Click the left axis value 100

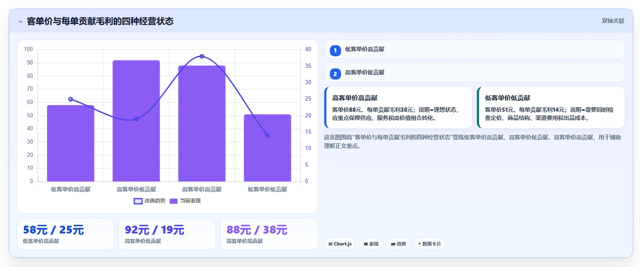28,49
